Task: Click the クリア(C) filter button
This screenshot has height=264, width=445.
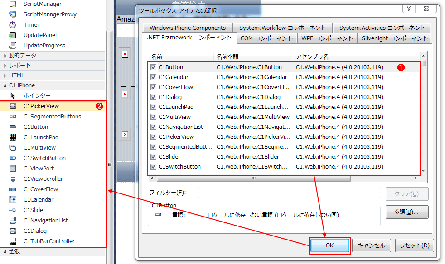Action: click(x=406, y=194)
